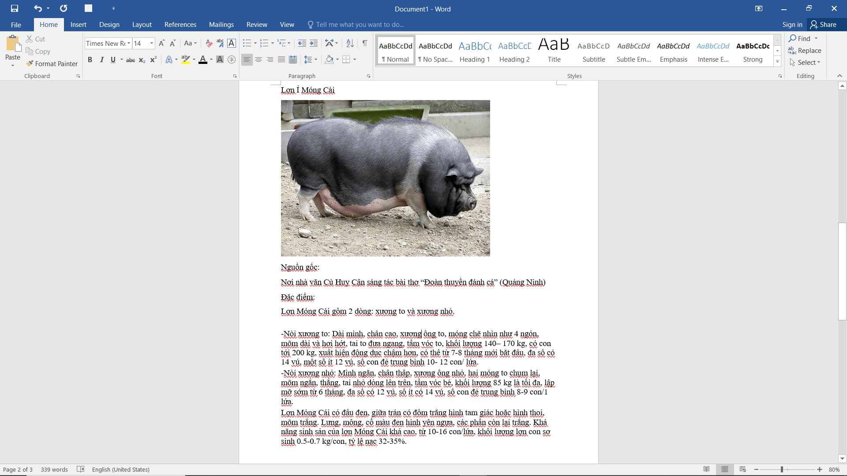Click the Tell me search field
The height and width of the screenshot is (476, 847).
[x=360, y=25]
